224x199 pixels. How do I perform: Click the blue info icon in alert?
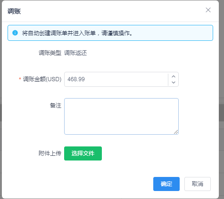15,33
